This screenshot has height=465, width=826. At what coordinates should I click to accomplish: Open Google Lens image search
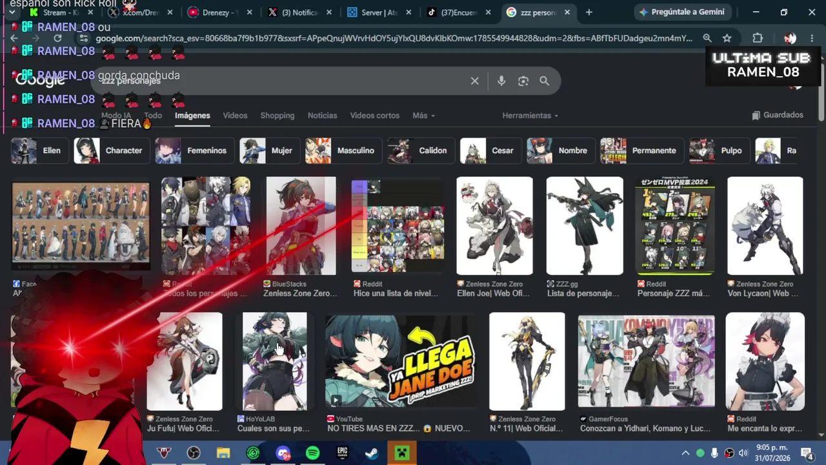tap(523, 81)
